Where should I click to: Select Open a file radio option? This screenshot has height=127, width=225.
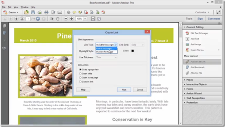86,73
